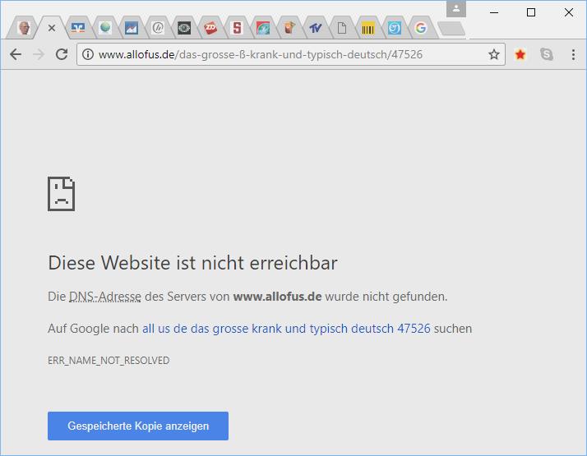The image size is (587, 456).
Task: Click the heading Diese Website ist nicht erreichbar
Action: [193, 263]
